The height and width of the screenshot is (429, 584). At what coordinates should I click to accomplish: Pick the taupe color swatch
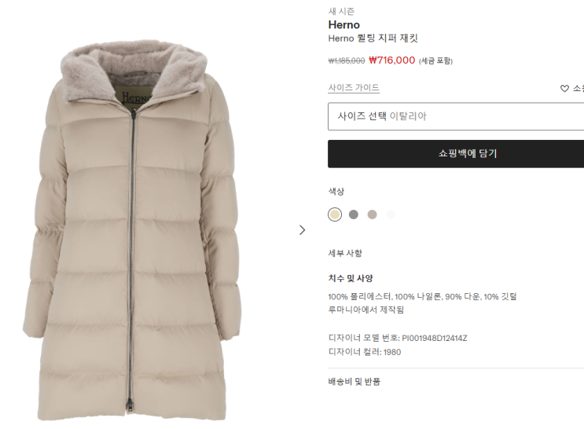(x=372, y=214)
